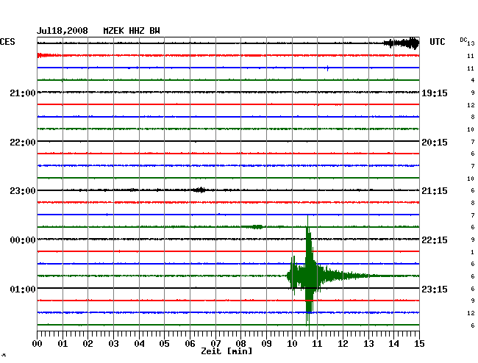Click the 20:15 UTC time label

(433, 142)
